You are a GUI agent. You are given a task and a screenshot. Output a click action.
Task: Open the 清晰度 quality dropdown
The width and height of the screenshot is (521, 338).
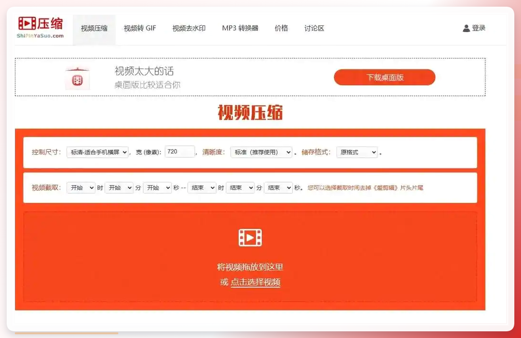click(261, 152)
